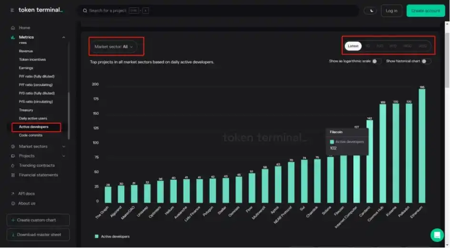
Task: Click the Polygon bar in the chart
Action: click(213, 190)
